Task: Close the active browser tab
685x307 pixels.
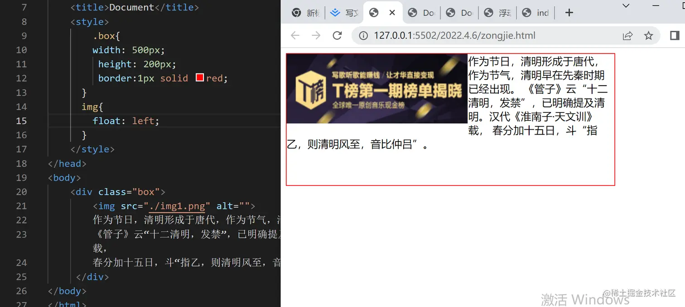Action: pyautogui.click(x=392, y=13)
